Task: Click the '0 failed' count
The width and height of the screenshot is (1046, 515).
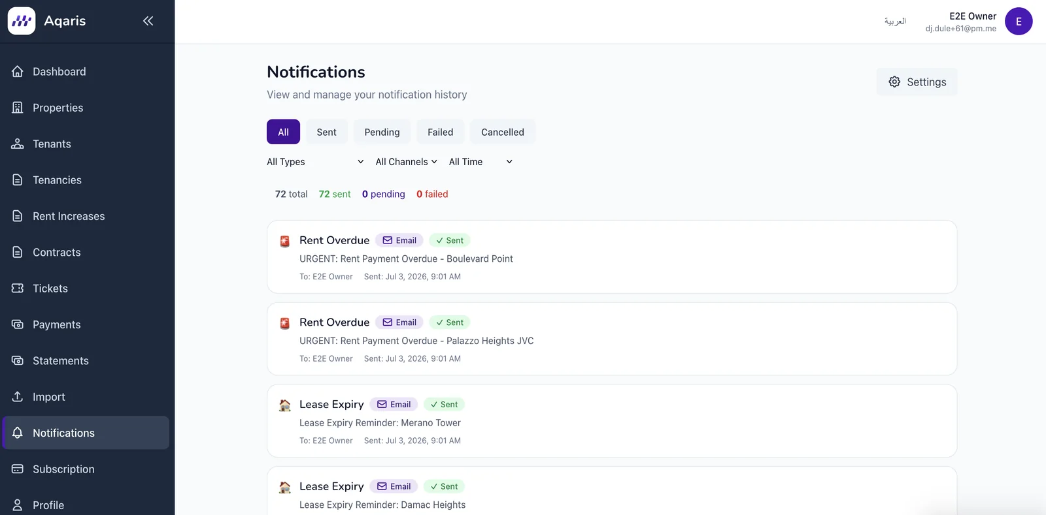Action: [432, 194]
